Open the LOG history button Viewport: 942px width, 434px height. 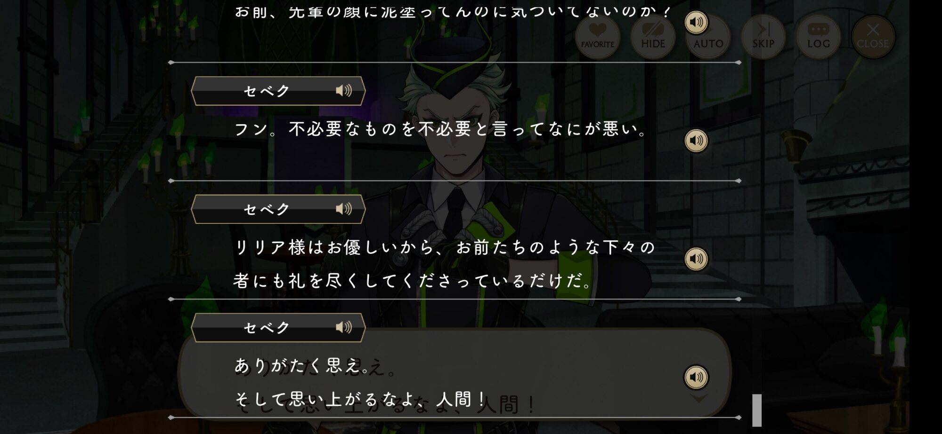pos(819,37)
